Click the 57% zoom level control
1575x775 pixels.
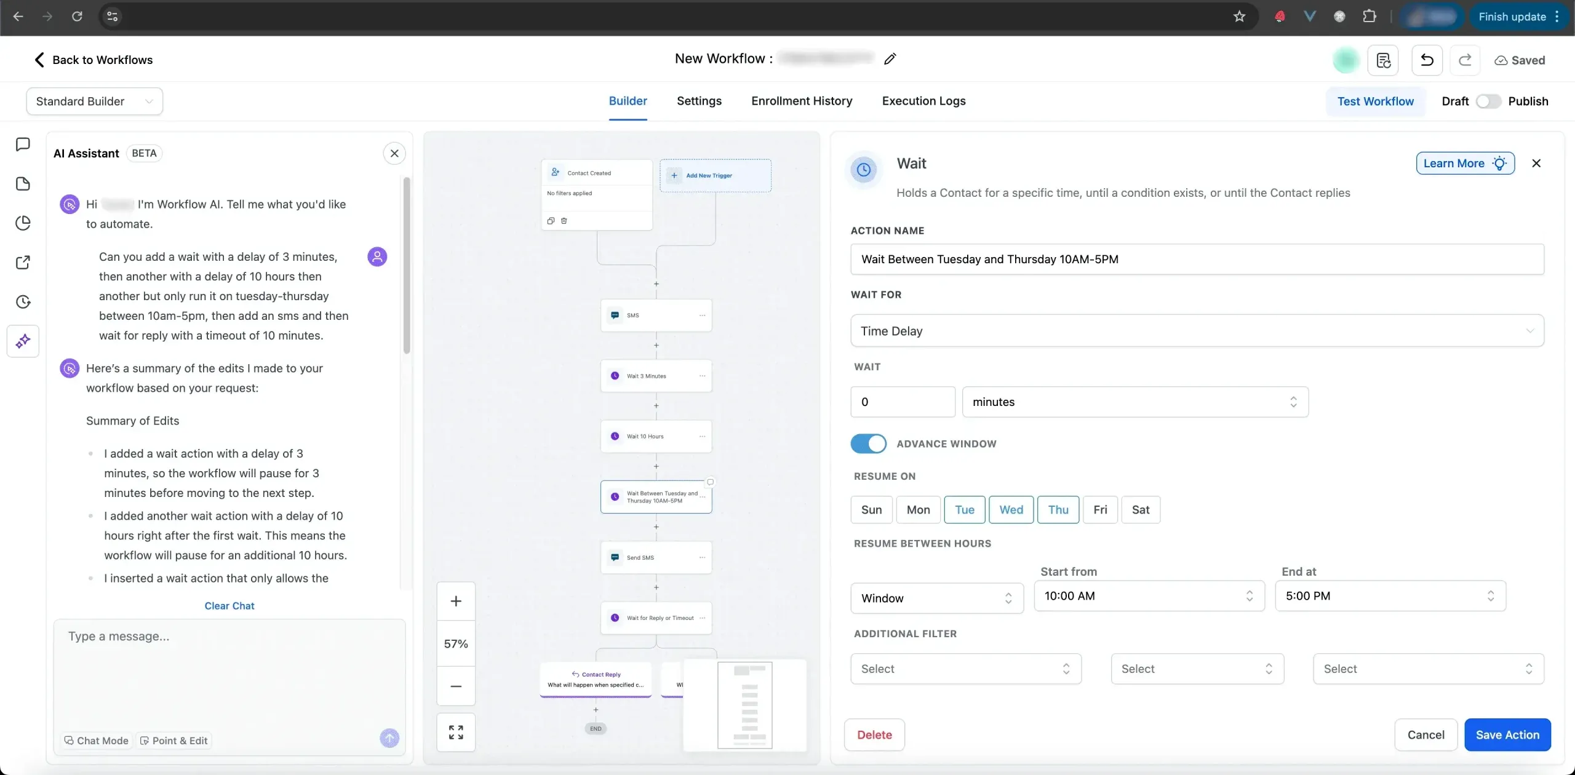455,643
